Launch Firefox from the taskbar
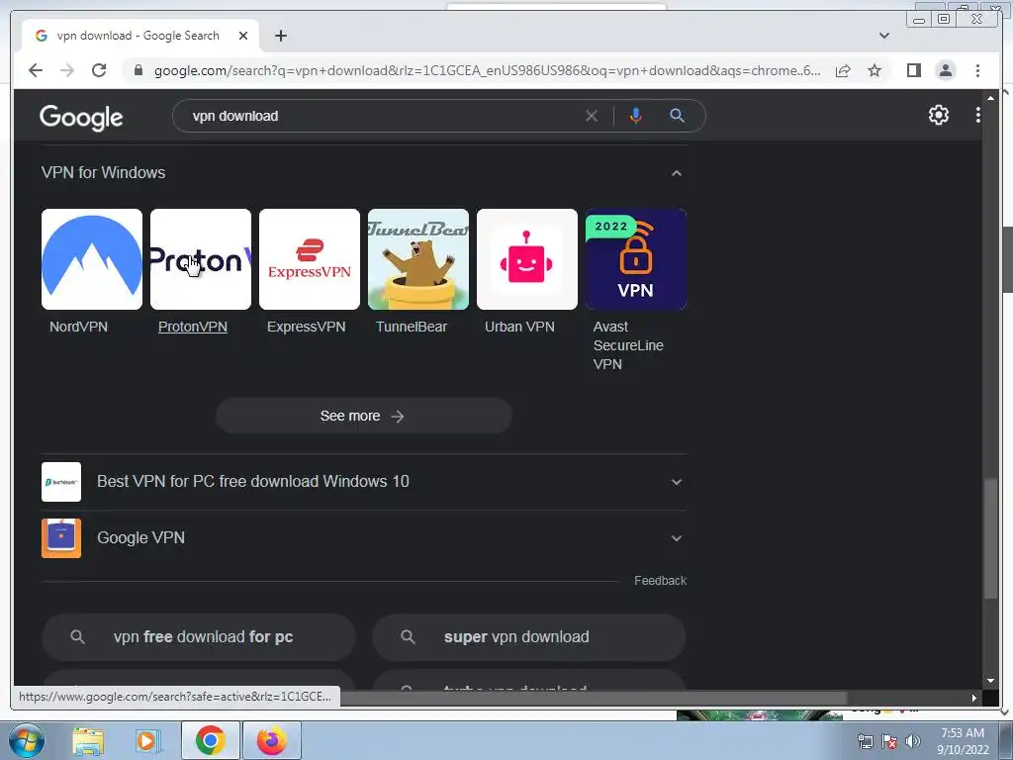 (x=272, y=740)
